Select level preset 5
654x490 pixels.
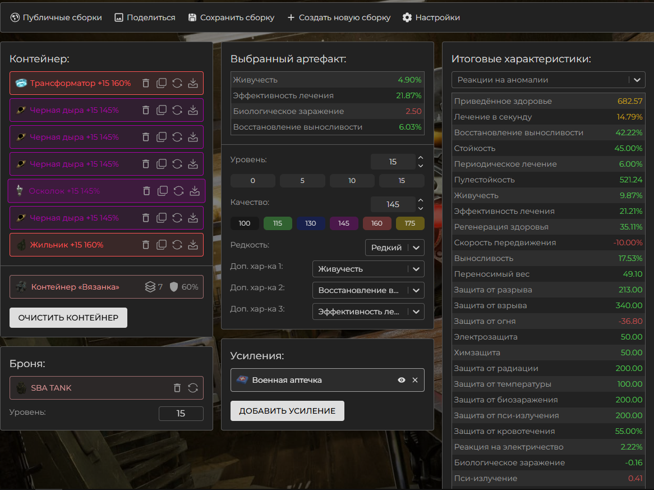coord(302,181)
